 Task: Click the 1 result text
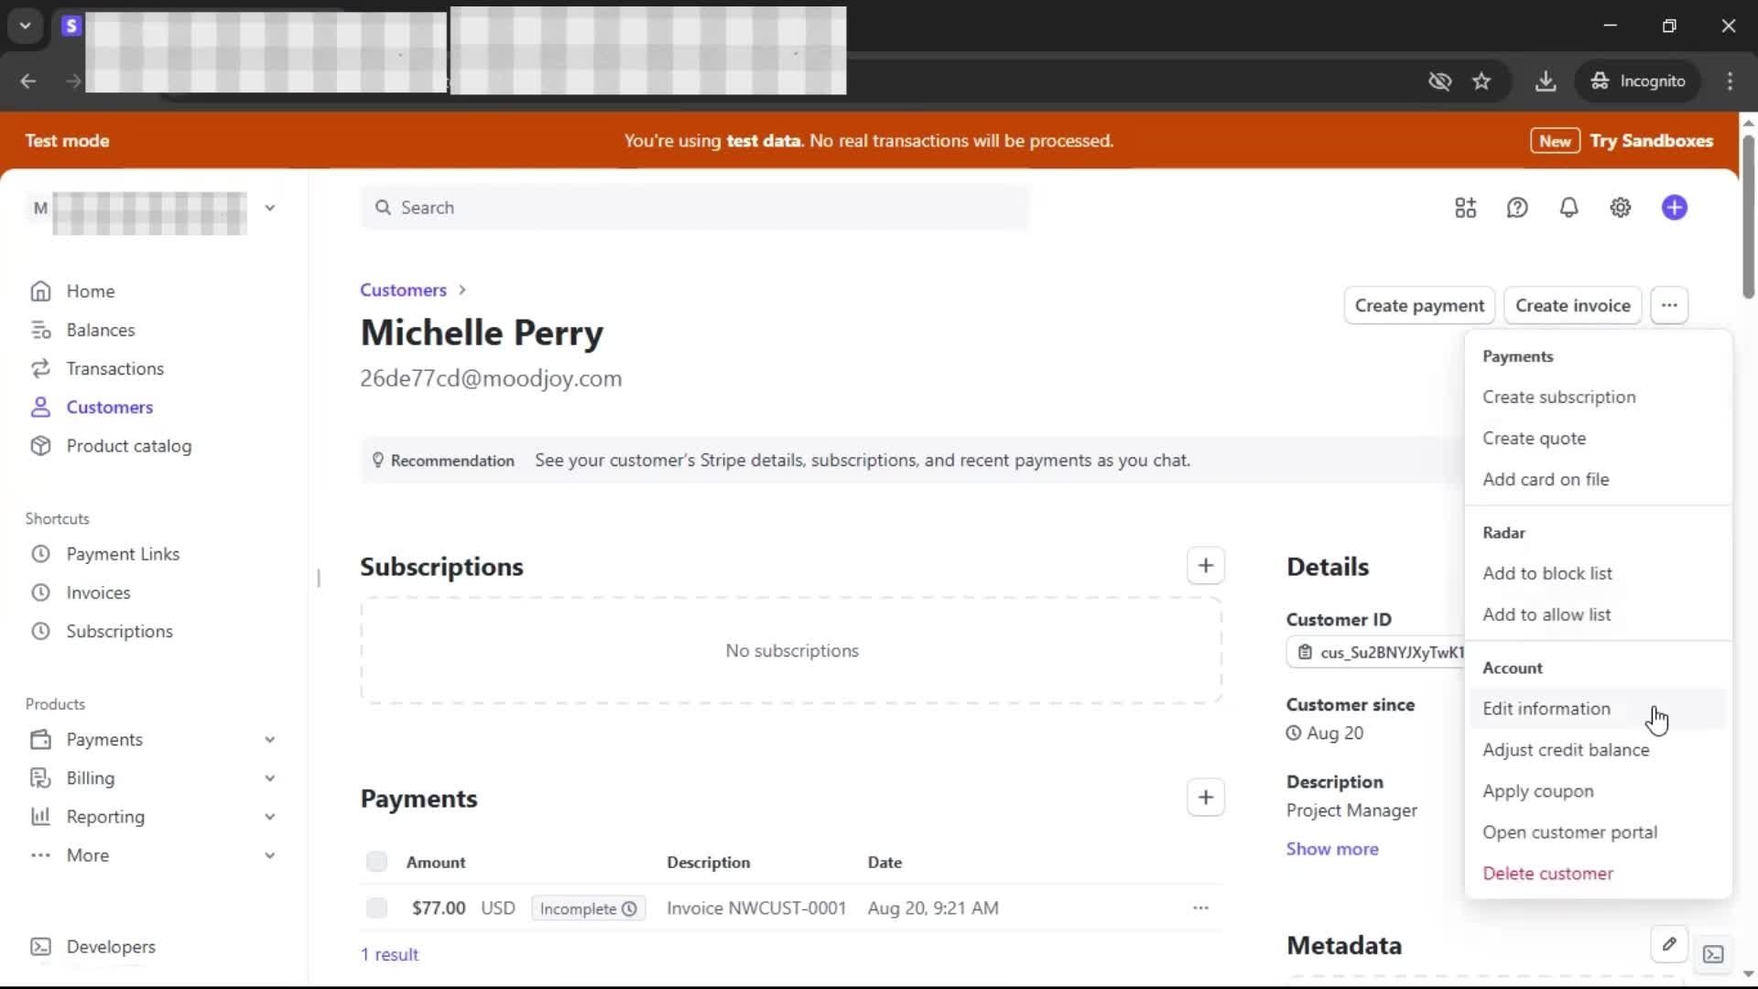pyautogui.click(x=389, y=954)
